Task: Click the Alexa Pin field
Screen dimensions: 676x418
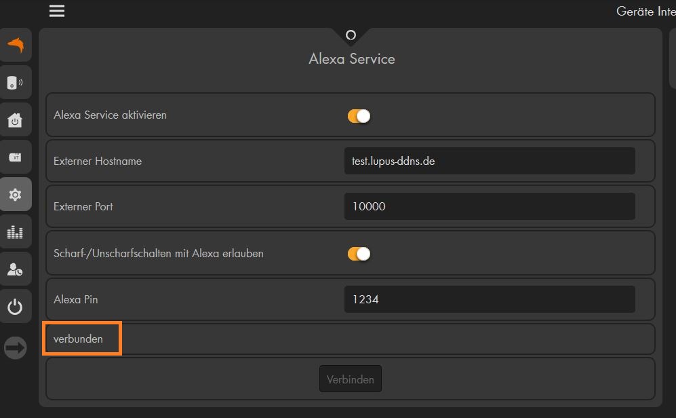Action: [x=490, y=299]
